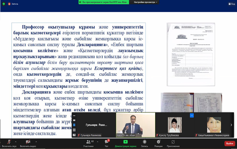Click the blue more-options button on speaker video
The width and height of the screenshot is (237, 149).
(x=191, y=116)
